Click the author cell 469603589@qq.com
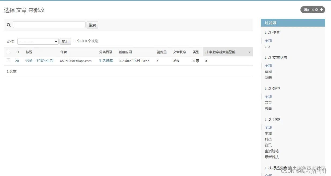 coord(76,61)
